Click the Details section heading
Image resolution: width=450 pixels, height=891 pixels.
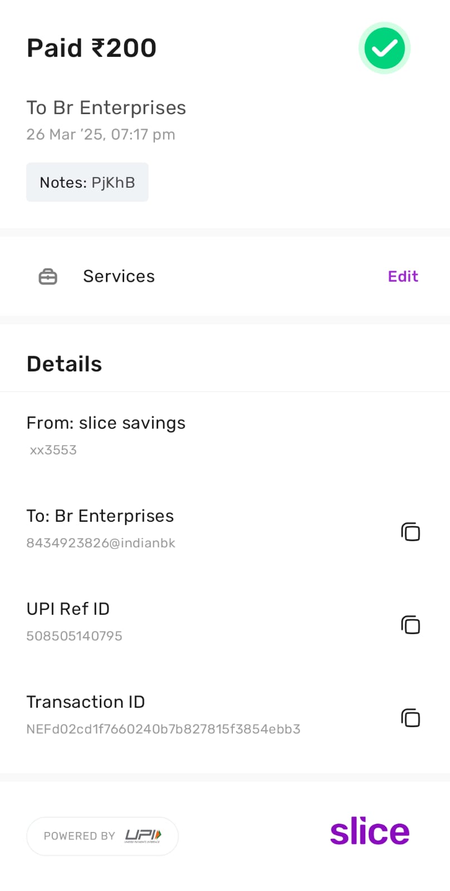pos(65,364)
